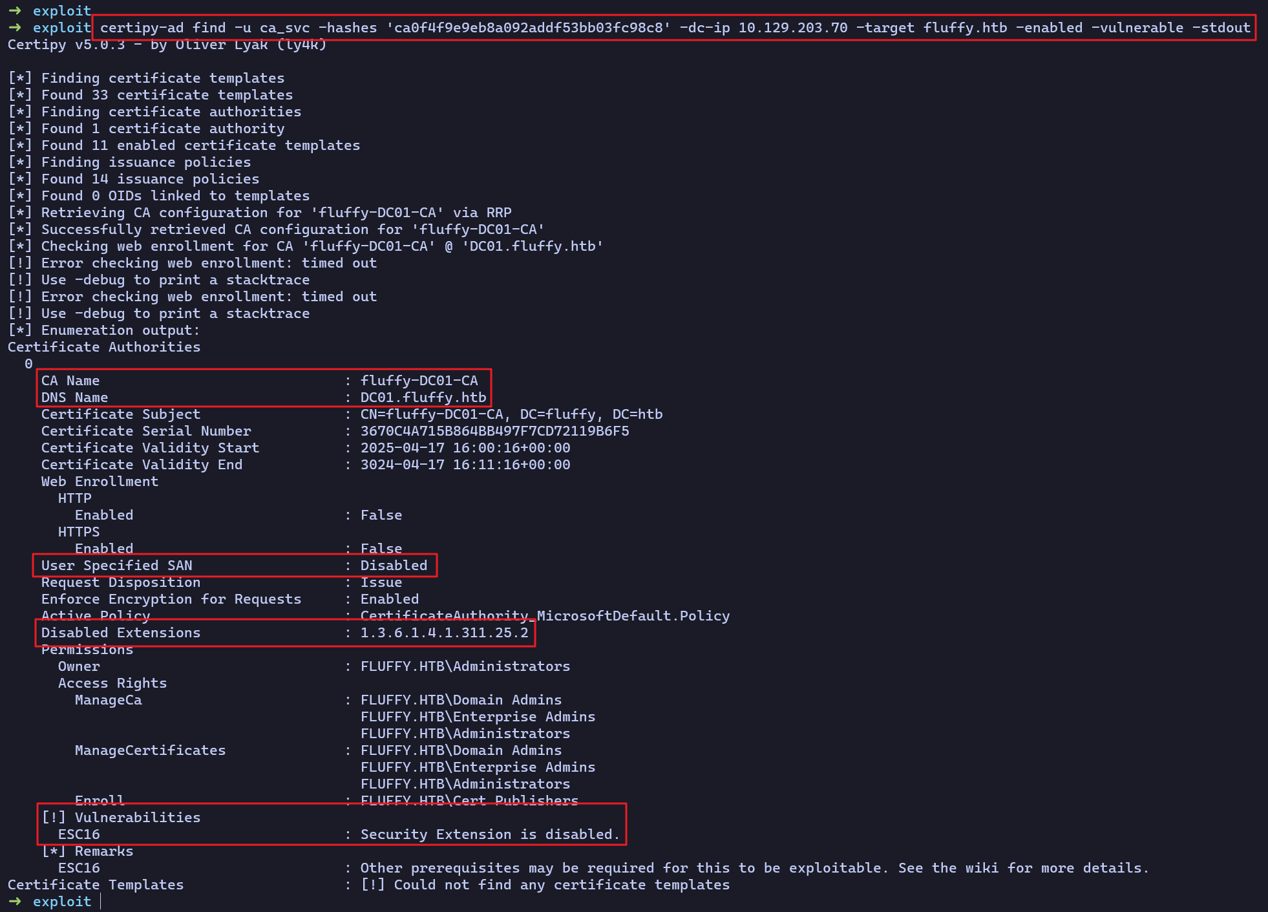This screenshot has width=1268, height=912.
Task: Click the [!] marker before 'Could not find'
Action: [373, 884]
